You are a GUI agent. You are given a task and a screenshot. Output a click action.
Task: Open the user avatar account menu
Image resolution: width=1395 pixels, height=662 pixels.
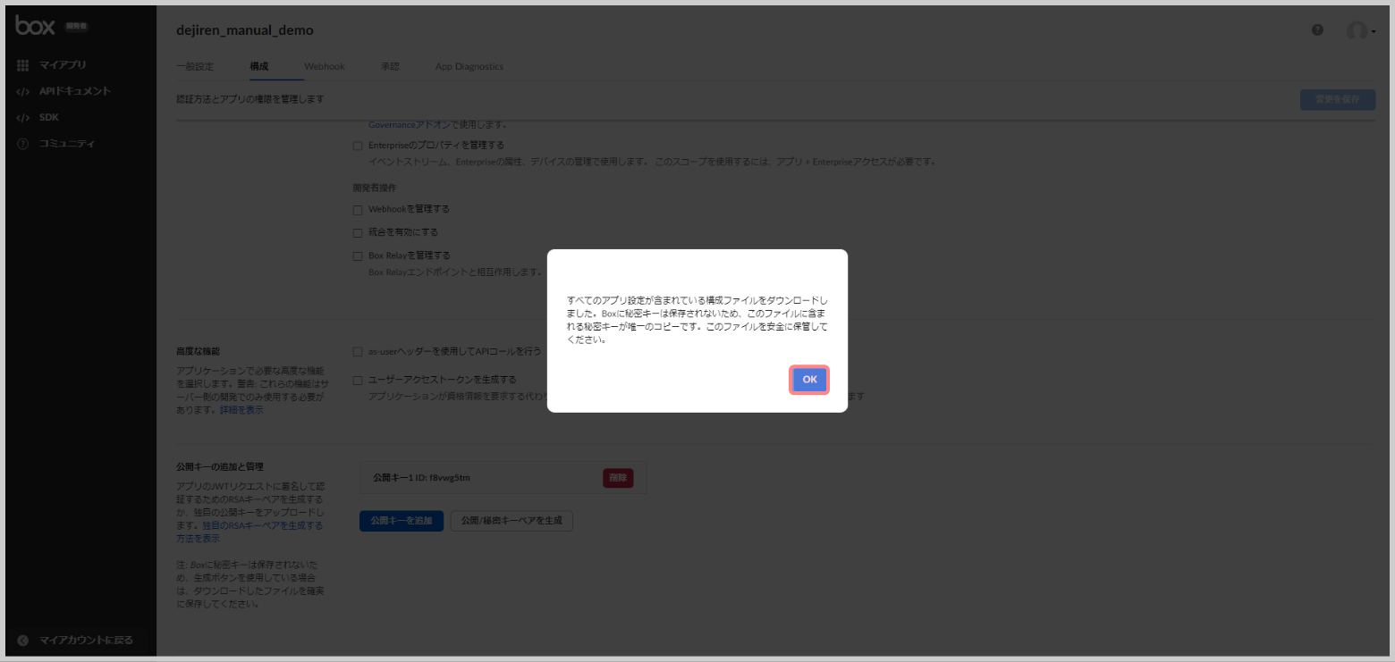[1360, 31]
